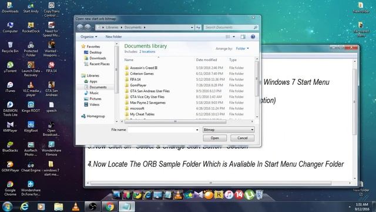The height and width of the screenshot is (212, 376).
Task: Click the Back arrow in the dialog
Action: point(80,27)
